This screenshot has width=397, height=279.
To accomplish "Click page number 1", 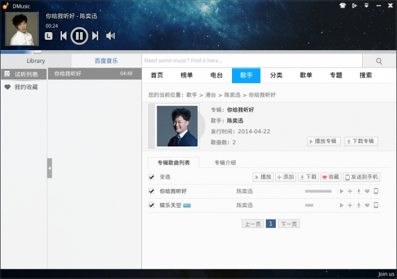I will [x=271, y=224].
